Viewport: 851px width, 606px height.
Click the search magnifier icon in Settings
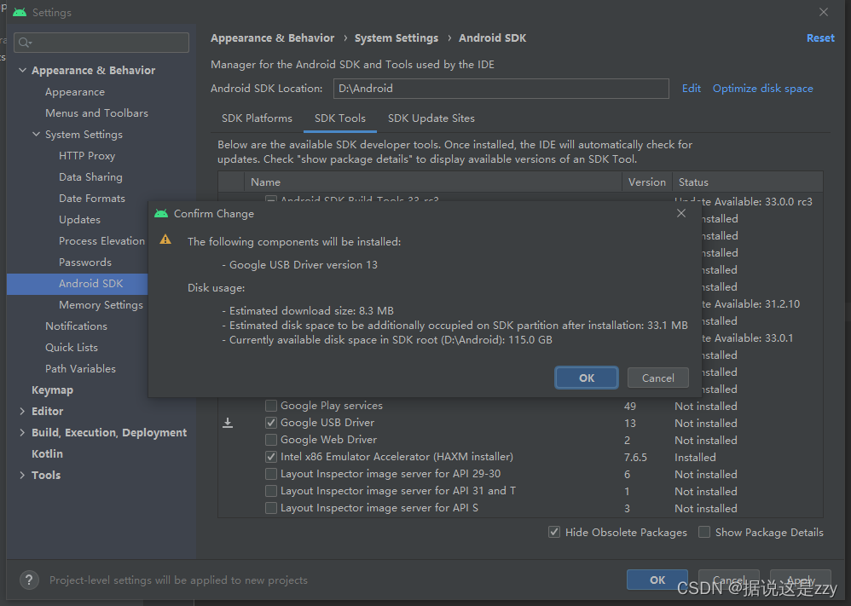point(25,43)
